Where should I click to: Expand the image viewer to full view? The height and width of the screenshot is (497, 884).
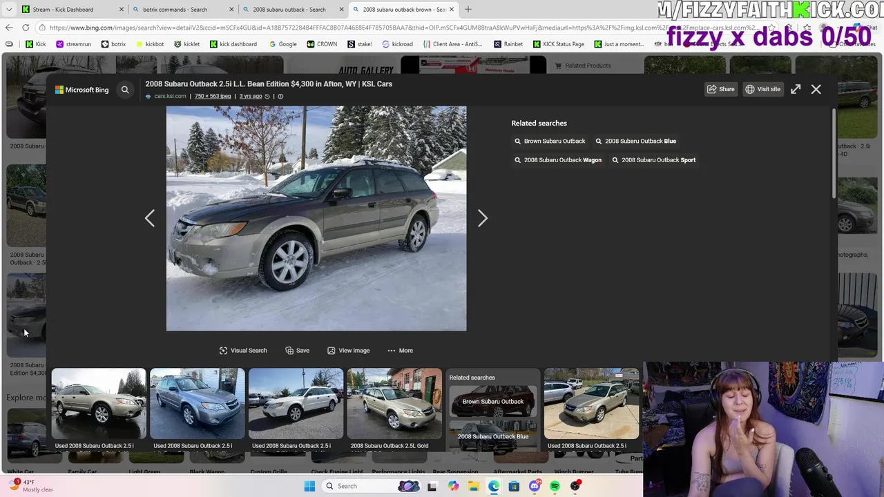pyautogui.click(x=796, y=89)
